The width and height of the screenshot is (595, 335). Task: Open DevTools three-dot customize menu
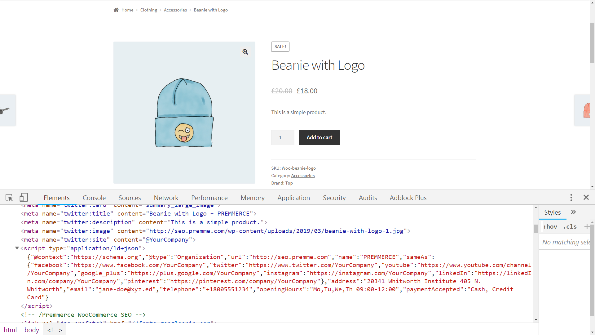click(x=571, y=198)
